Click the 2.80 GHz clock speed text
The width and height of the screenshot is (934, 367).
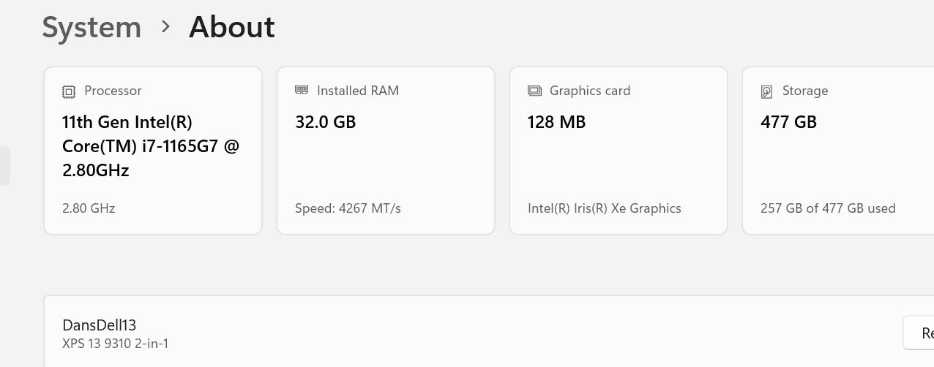(89, 208)
